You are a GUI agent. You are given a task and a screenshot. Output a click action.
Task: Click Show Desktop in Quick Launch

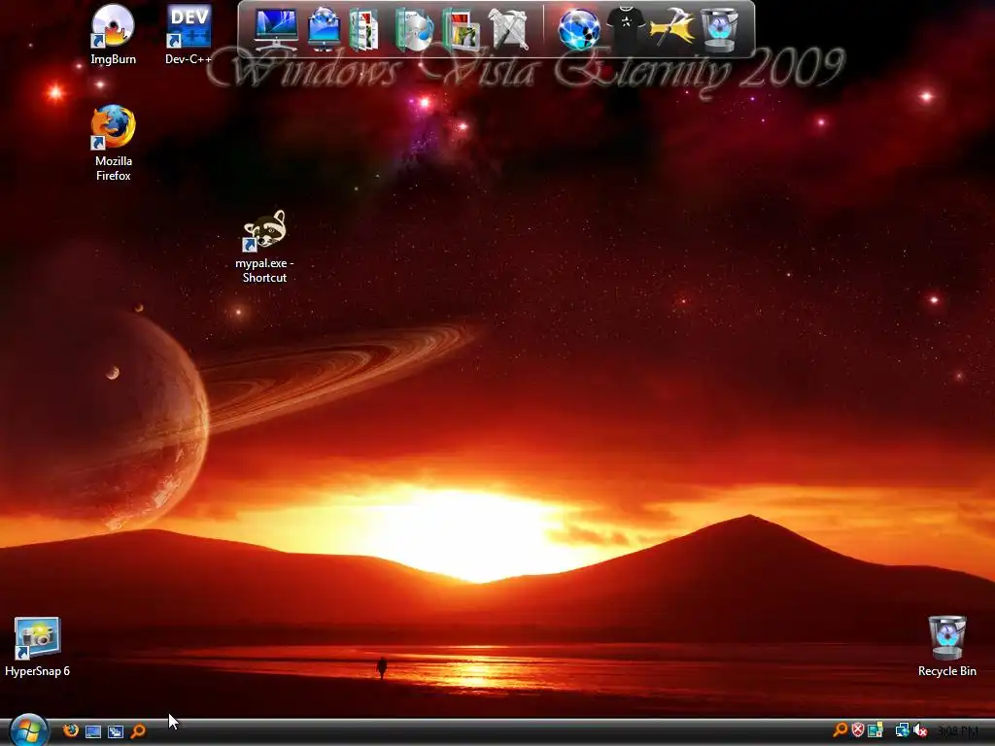pyautogui.click(x=93, y=731)
